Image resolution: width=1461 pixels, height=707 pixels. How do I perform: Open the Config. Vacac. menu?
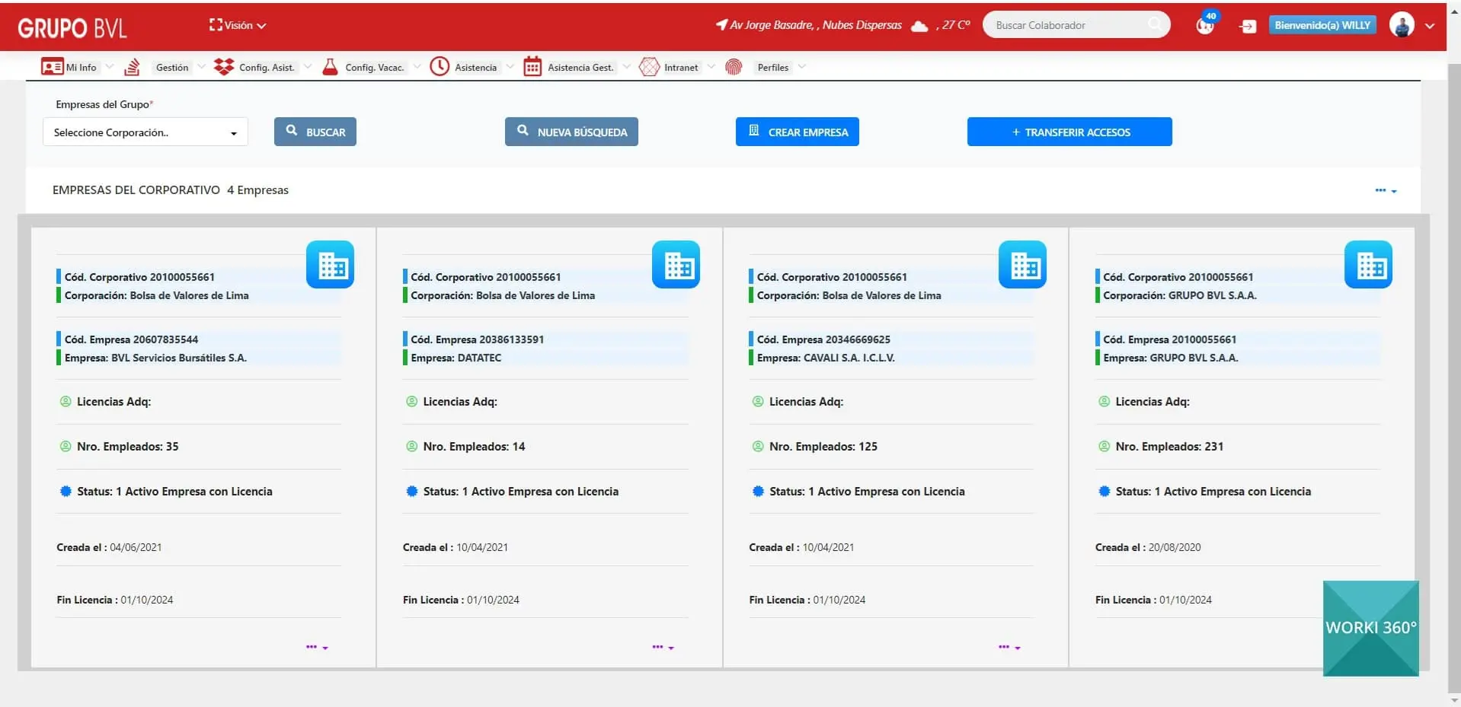point(374,68)
